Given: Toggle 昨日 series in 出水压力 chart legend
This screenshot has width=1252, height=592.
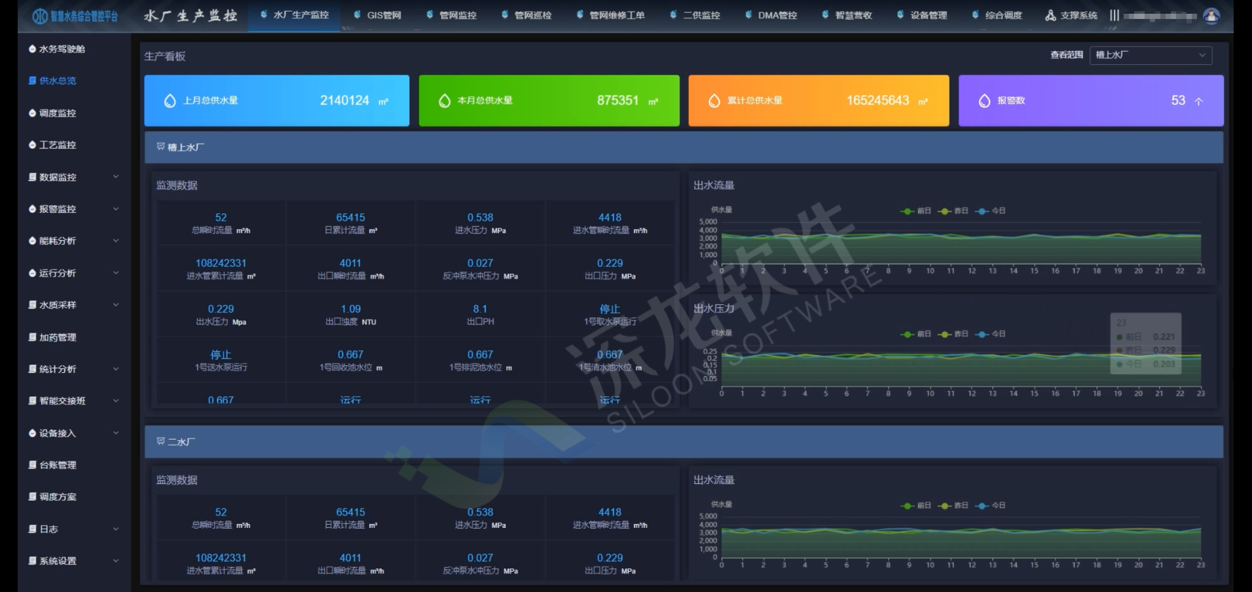Looking at the screenshot, I should click(953, 334).
